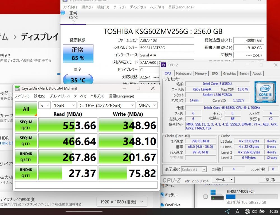Select the CPU tab in CPU-Z
280x215 pixels.
(168, 73)
